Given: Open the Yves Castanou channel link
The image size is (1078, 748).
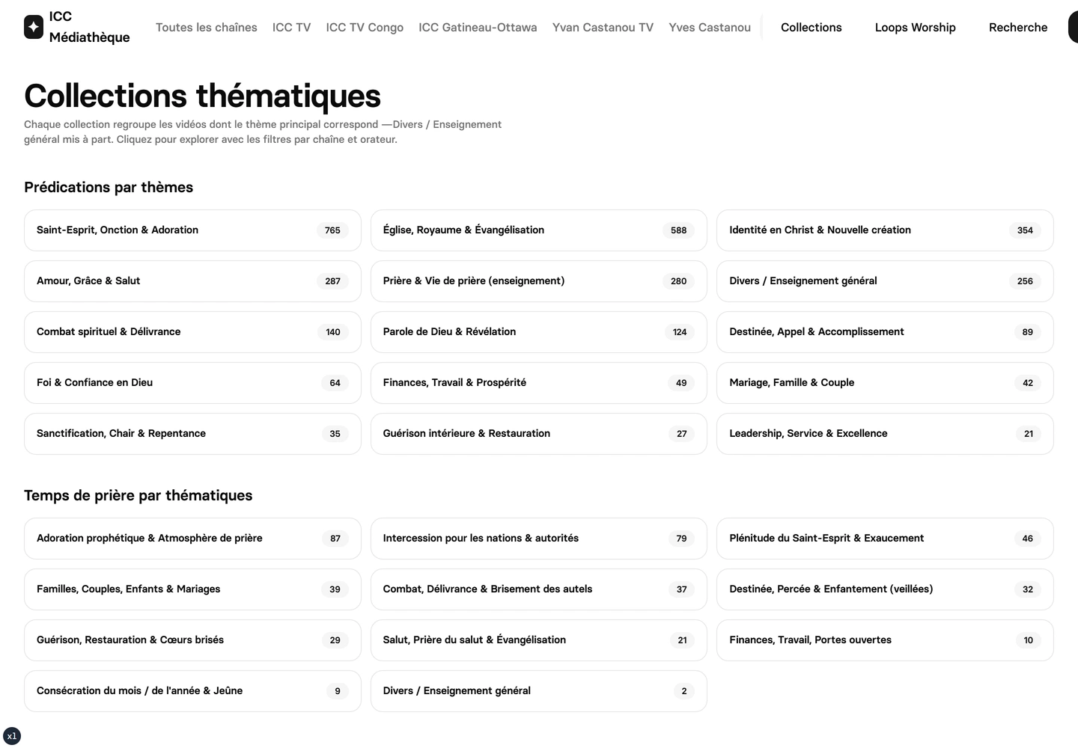Looking at the screenshot, I should tap(710, 27).
